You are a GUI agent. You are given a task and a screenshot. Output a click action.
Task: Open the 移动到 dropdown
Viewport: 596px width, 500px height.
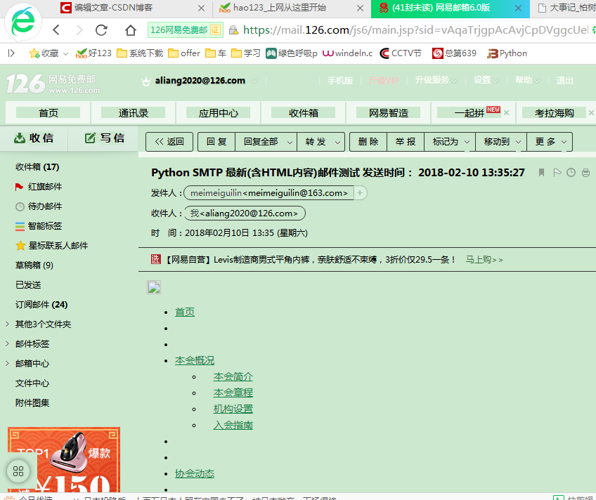[501, 142]
